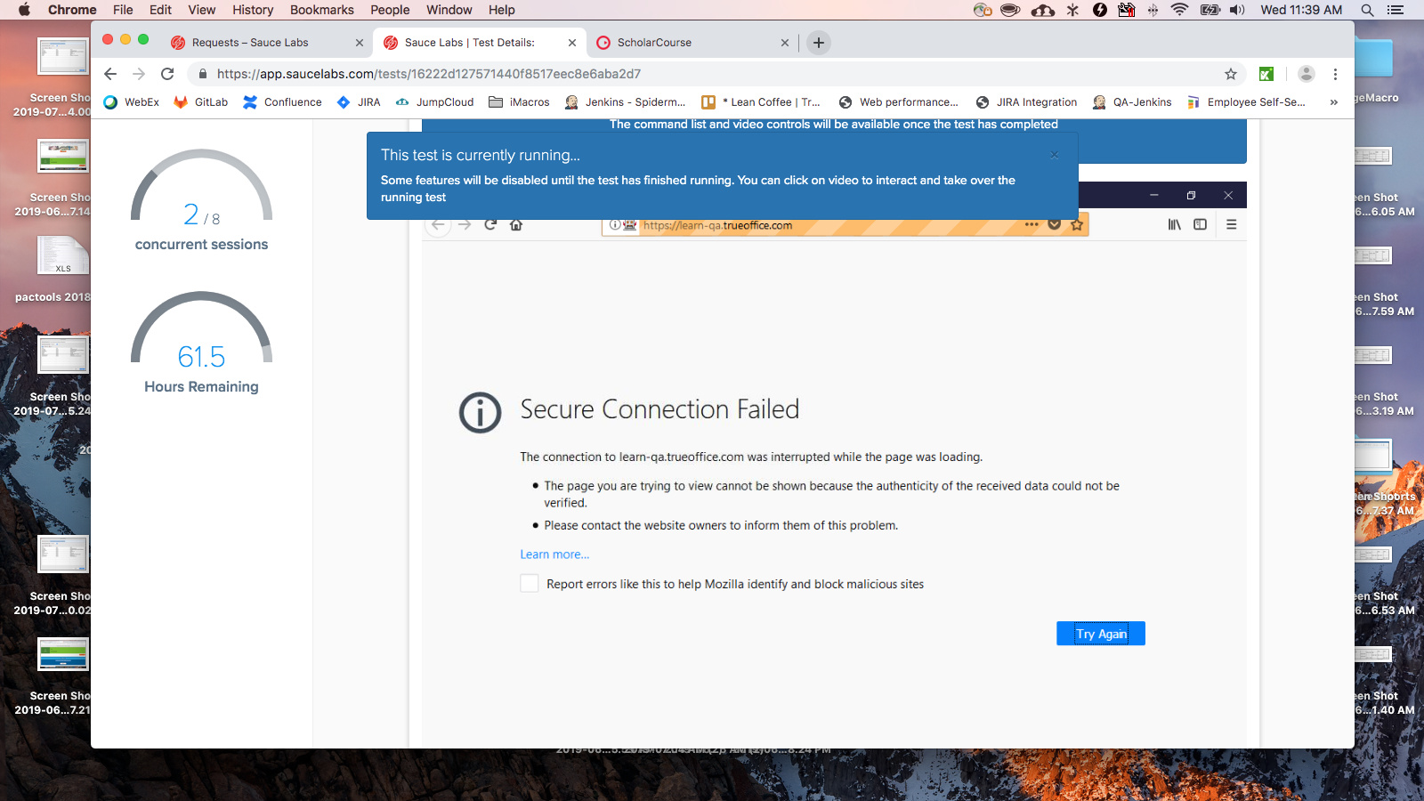The height and width of the screenshot is (801, 1424).
Task: Close the ScholarCourse tab
Action: (x=785, y=43)
